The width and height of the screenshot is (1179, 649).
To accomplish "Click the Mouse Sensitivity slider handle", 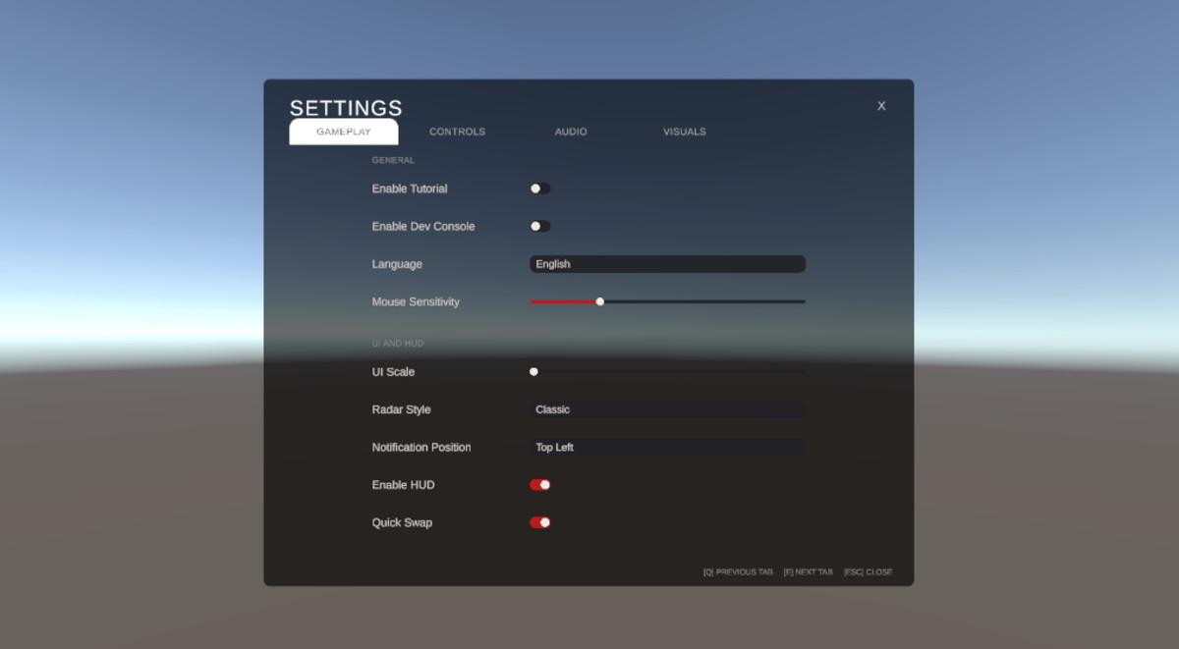I will (x=600, y=301).
